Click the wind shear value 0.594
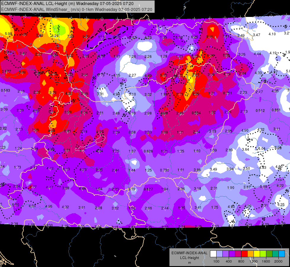The width and height of the screenshot is (290, 267). 196,113
